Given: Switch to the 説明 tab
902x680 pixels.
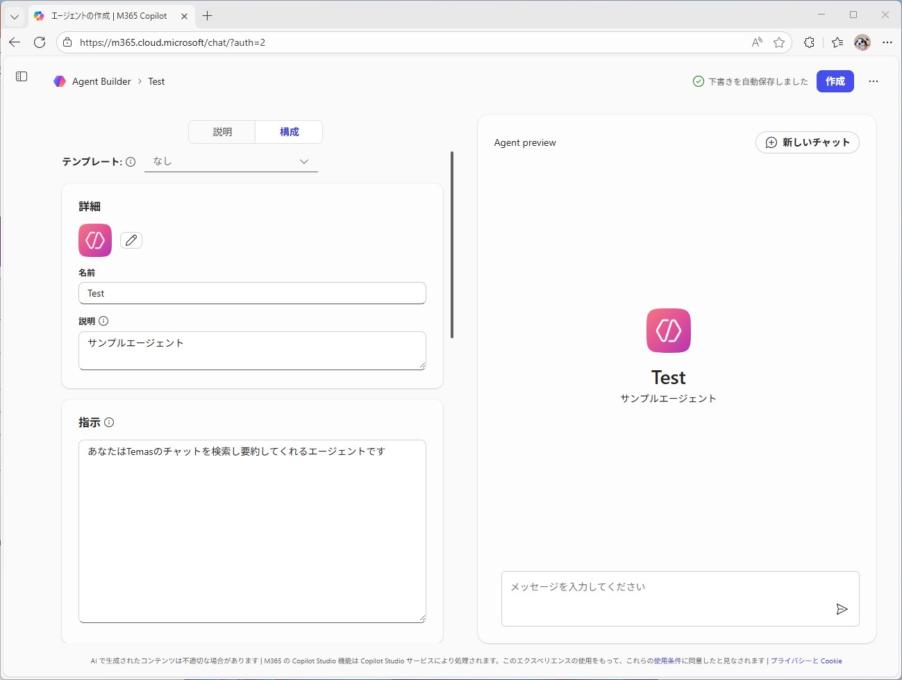Looking at the screenshot, I should (x=222, y=131).
